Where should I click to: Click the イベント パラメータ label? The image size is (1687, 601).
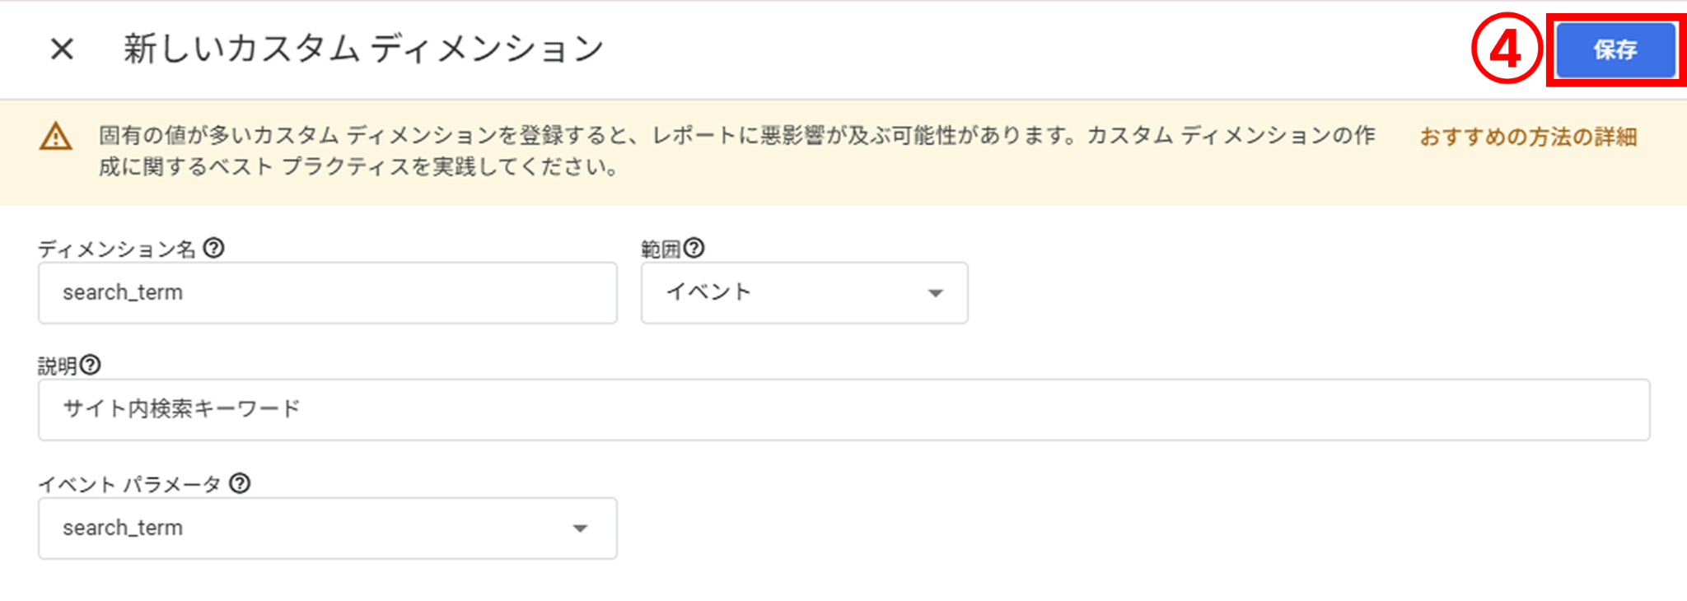(x=130, y=484)
